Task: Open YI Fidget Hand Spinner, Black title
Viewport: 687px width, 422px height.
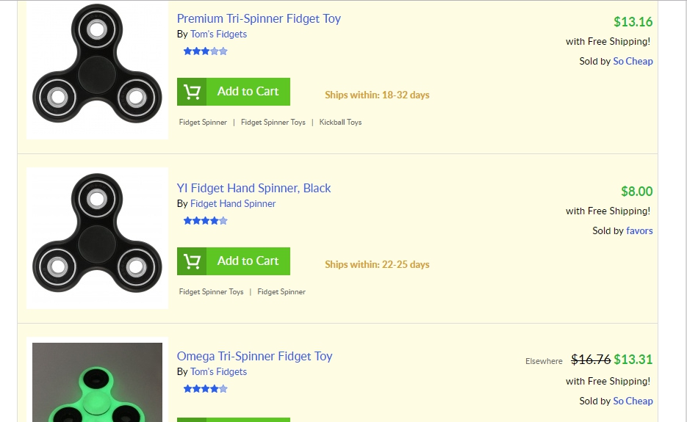Action: point(253,189)
